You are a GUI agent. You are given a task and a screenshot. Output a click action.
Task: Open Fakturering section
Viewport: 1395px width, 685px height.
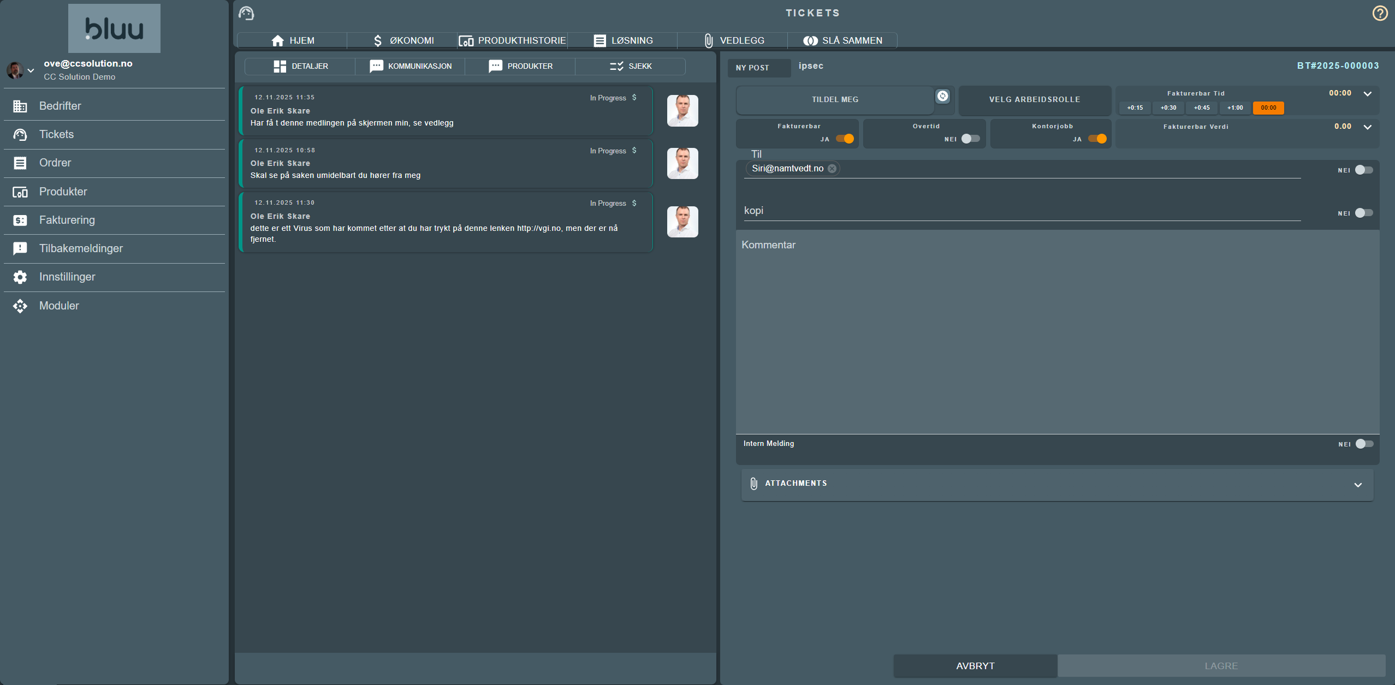point(115,220)
